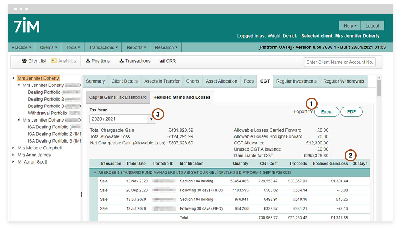Select Withdrawal Portfolio in the client tree
The height and width of the screenshot is (228, 401).
pyautogui.click(x=47, y=113)
